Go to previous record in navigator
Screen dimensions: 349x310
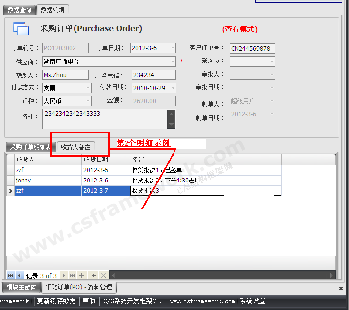[x=19, y=275]
